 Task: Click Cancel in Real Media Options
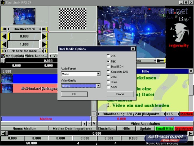click(120, 94)
